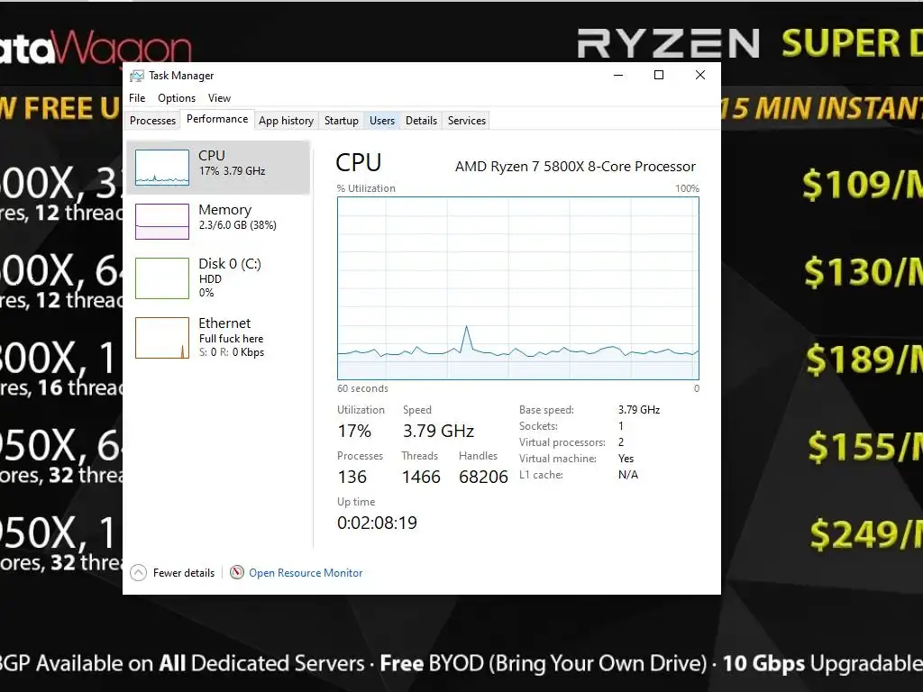The image size is (923, 692).
Task: Click the CPU utilization graph area
Action: (518, 288)
